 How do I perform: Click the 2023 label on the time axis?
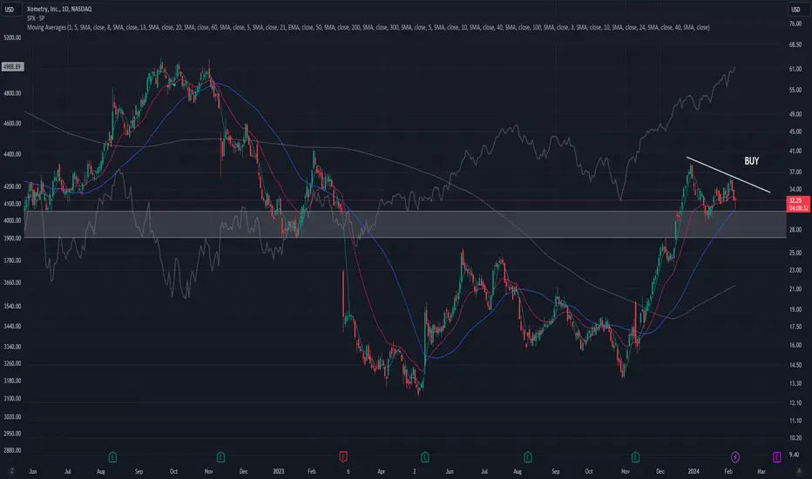point(279,471)
